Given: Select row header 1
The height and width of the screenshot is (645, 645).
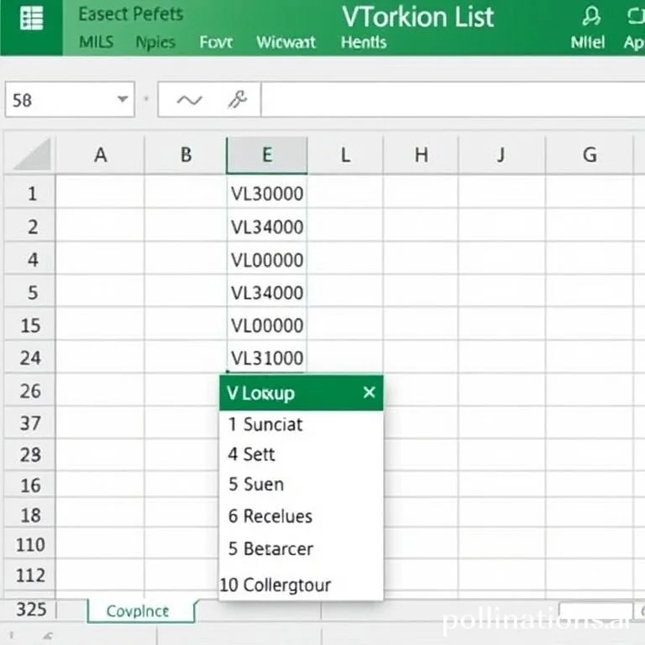Looking at the screenshot, I should [x=29, y=193].
